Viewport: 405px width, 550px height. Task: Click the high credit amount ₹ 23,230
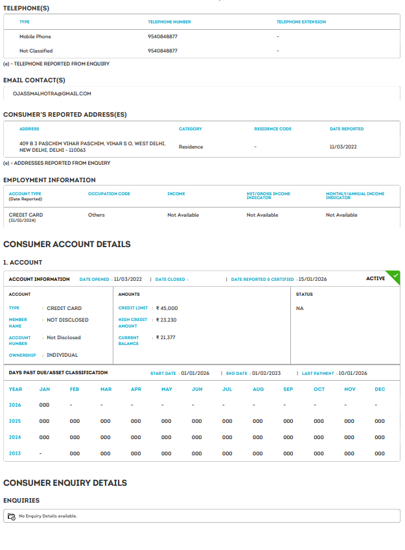(166, 320)
